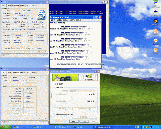The width and height of the screenshot is (161, 129).
Task: Click the 3dsmax-02 result line in Notepad
Action: click(x=72, y=29)
